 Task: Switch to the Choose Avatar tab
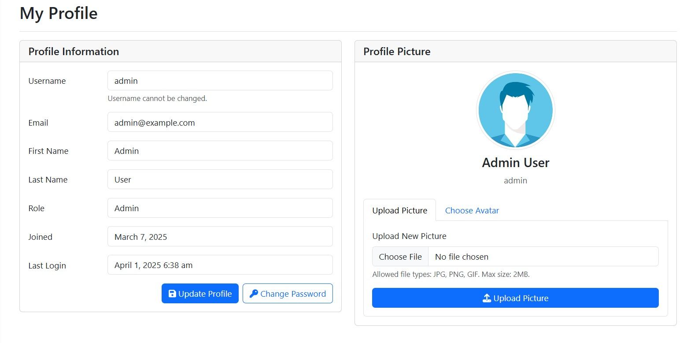click(x=472, y=210)
